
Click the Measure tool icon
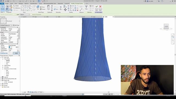pyautogui.click(x=81, y=10)
